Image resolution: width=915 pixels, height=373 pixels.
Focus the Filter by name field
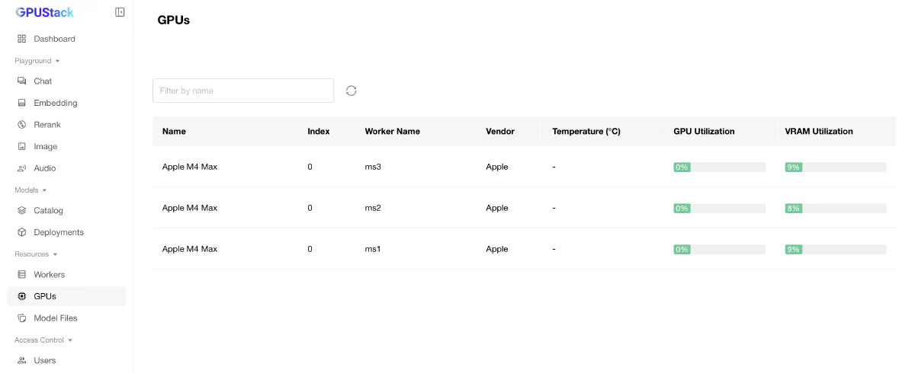pyautogui.click(x=243, y=91)
